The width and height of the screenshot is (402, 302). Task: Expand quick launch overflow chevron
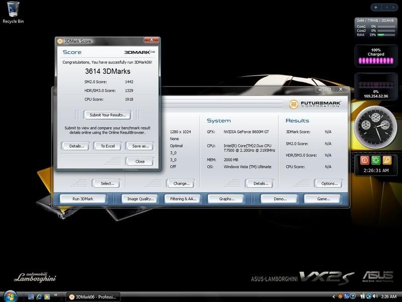56,295
